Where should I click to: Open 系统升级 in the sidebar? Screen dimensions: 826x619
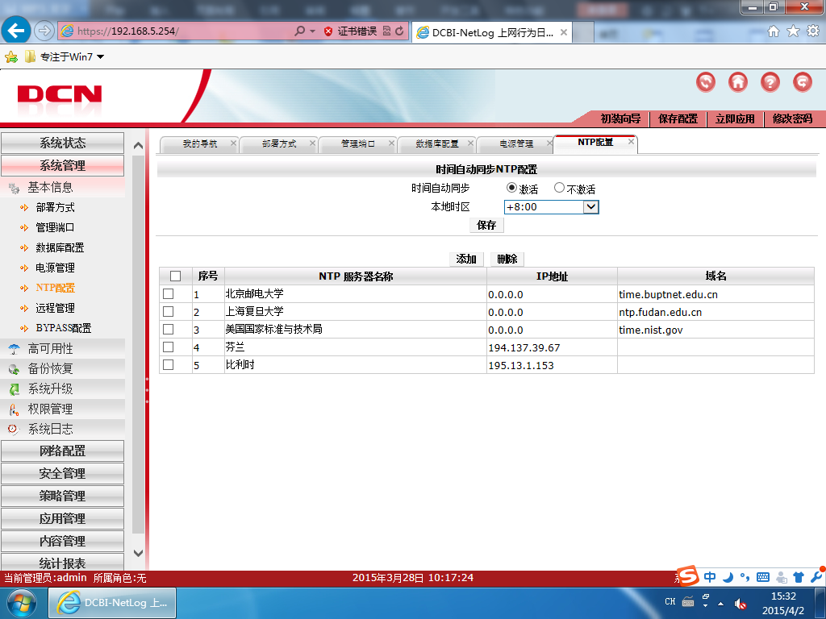(62, 389)
